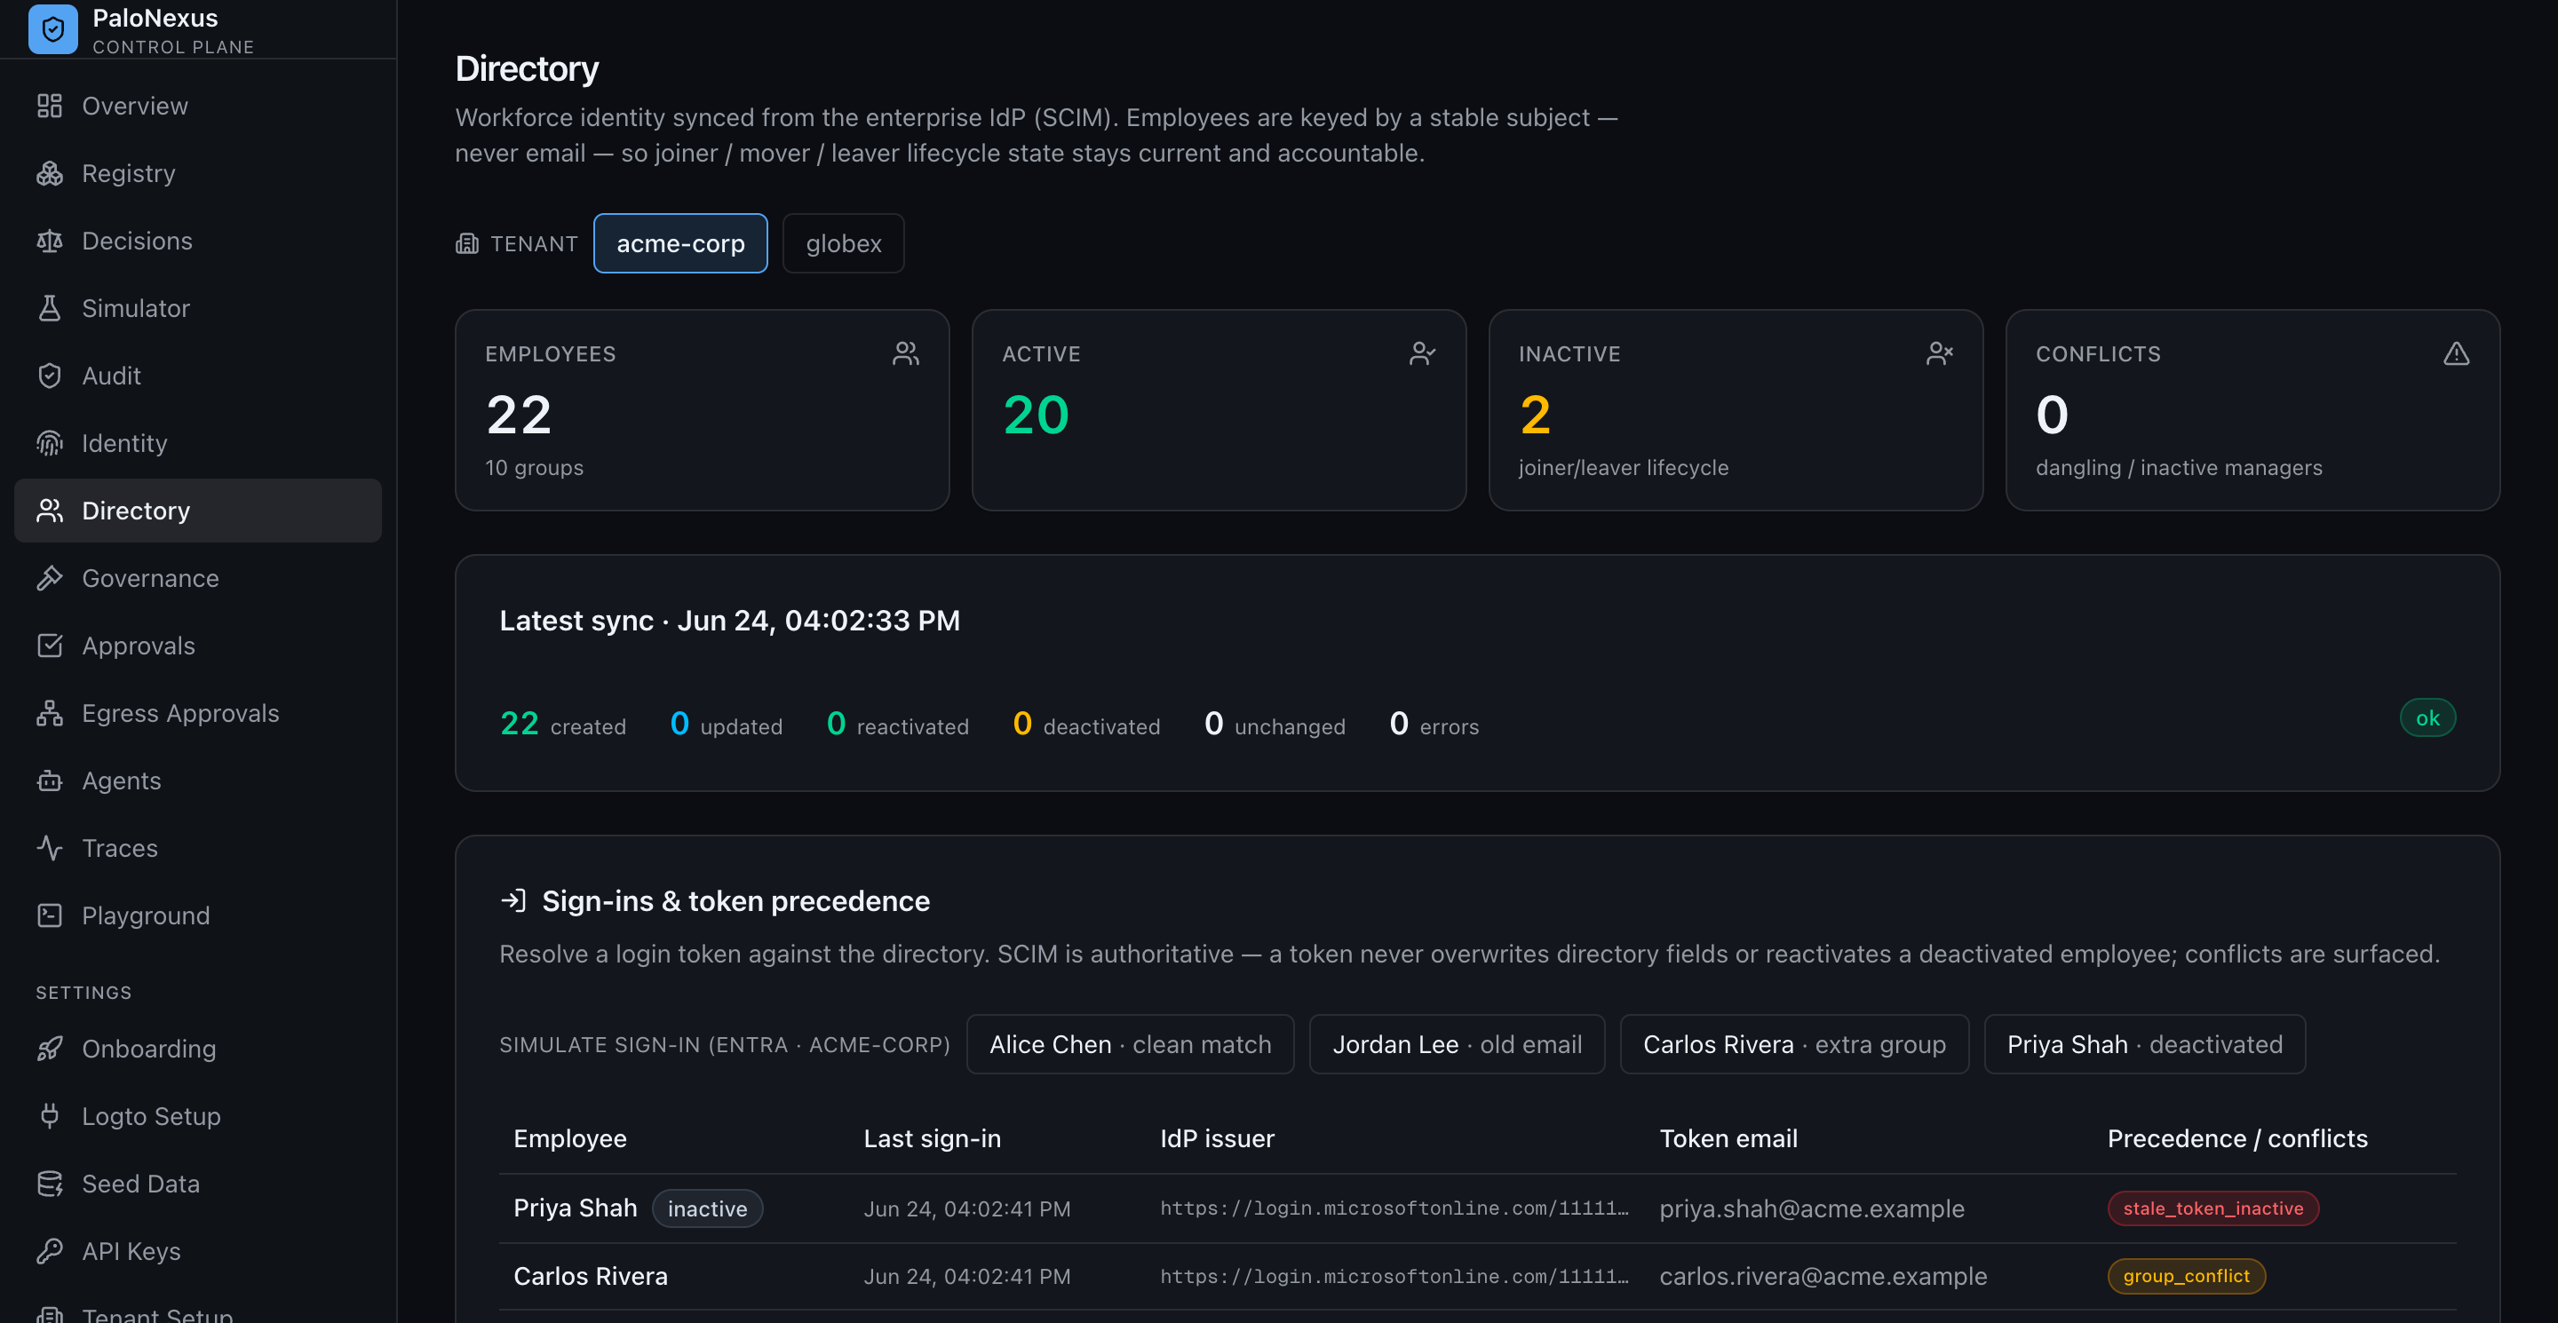Click the Approvals checkbox icon
This screenshot has width=2558, height=1323.
[50, 646]
